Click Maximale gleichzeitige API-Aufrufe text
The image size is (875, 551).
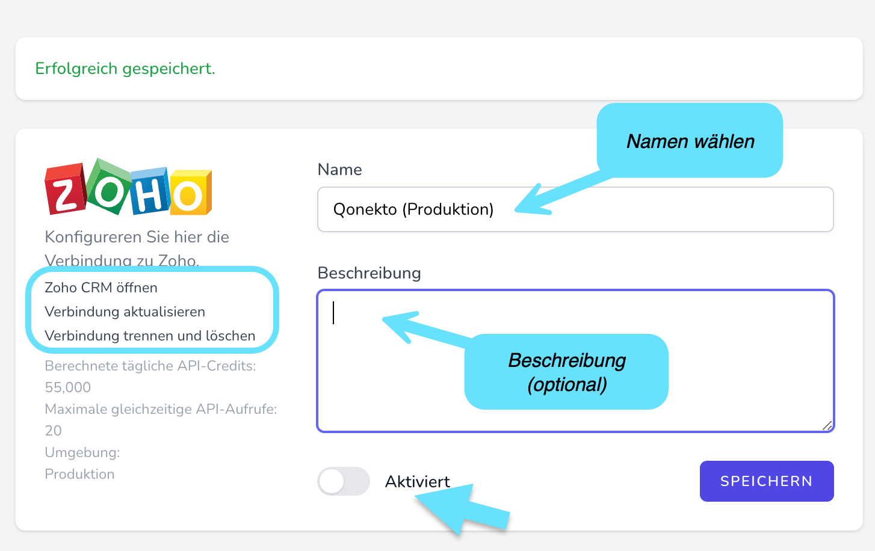point(161,409)
